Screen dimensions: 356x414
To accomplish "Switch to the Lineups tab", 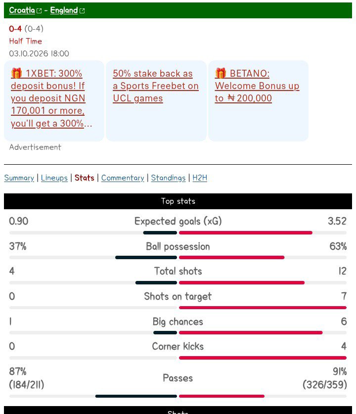I will click(54, 178).
